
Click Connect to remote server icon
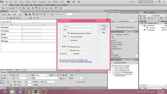tap(141, 18)
